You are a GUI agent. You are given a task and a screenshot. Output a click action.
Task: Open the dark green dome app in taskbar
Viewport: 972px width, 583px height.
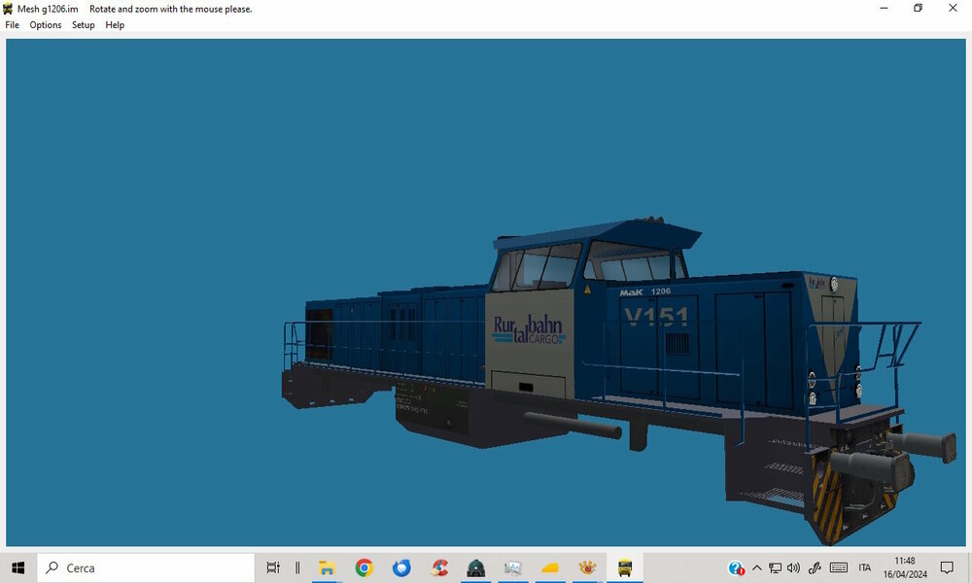click(x=476, y=567)
